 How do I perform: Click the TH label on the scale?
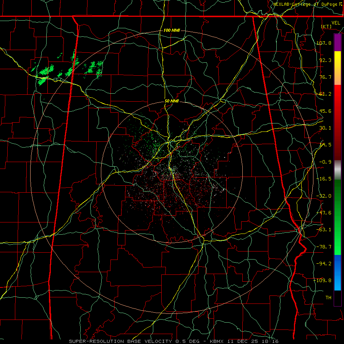328,298
